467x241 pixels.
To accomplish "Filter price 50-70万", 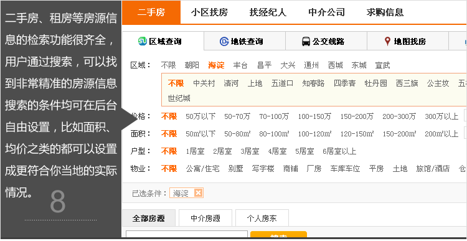I will coord(237,116).
